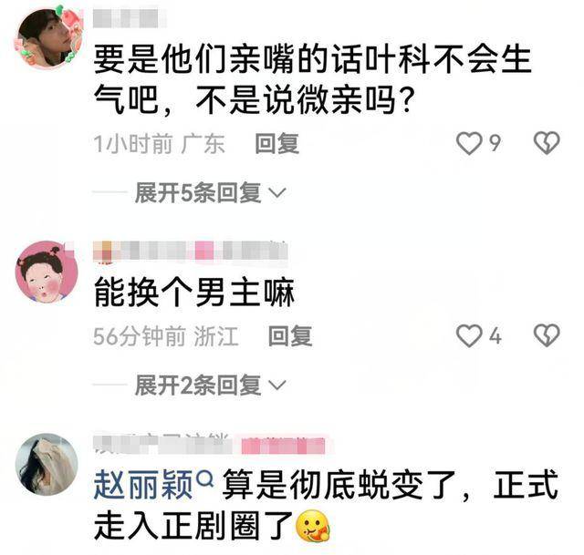The width and height of the screenshot is (584, 555).
Task: Reply to the 1小时前 广东 comment
Action: pyautogui.click(x=276, y=144)
